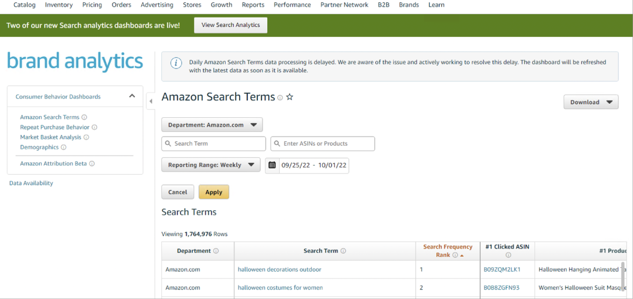Collapse the sidebar with the arrow handle
633x299 pixels.
(151, 101)
